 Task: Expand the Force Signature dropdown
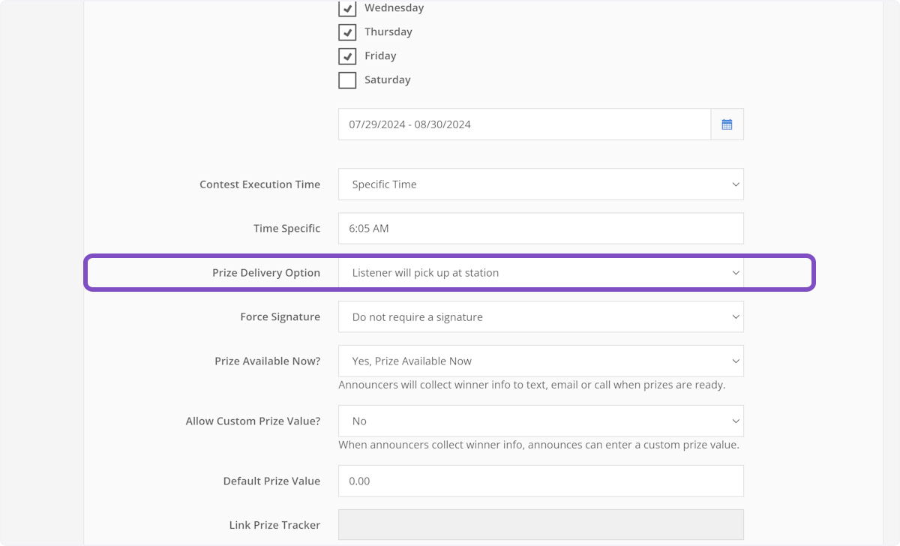click(x=540, y=316)
